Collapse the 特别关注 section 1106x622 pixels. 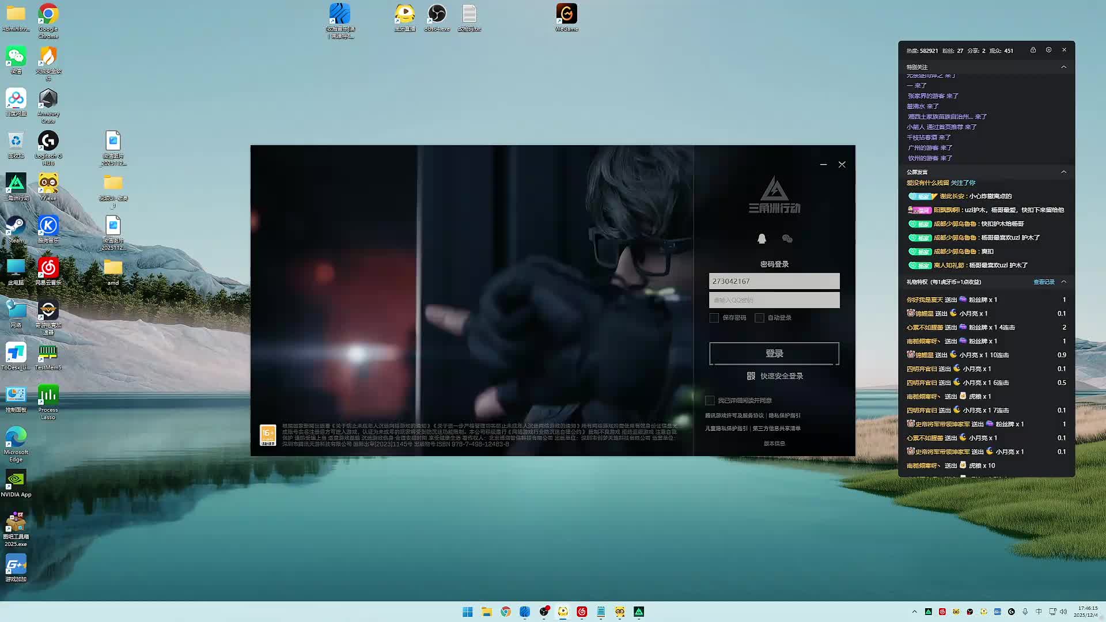click(1063, 67)
